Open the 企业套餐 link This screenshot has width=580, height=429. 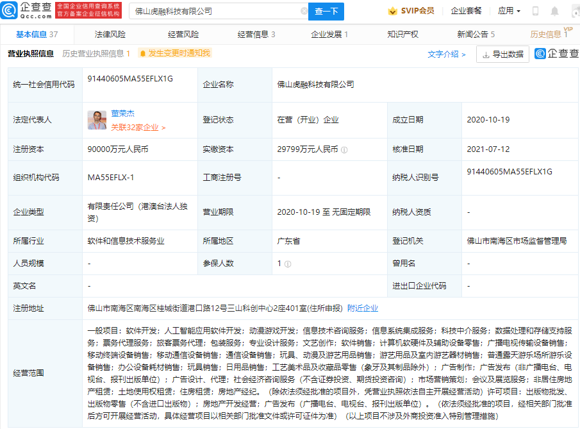point(466,11)
